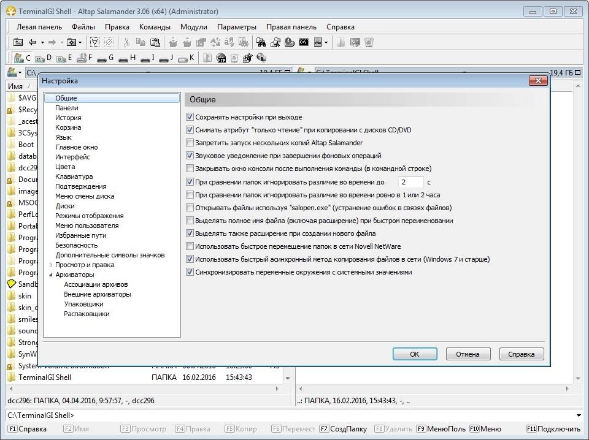Enable 'Запретить запуск нескольких копий' checkbox
The height and width of the screenshot is (440, 589).
pos(190,143)
